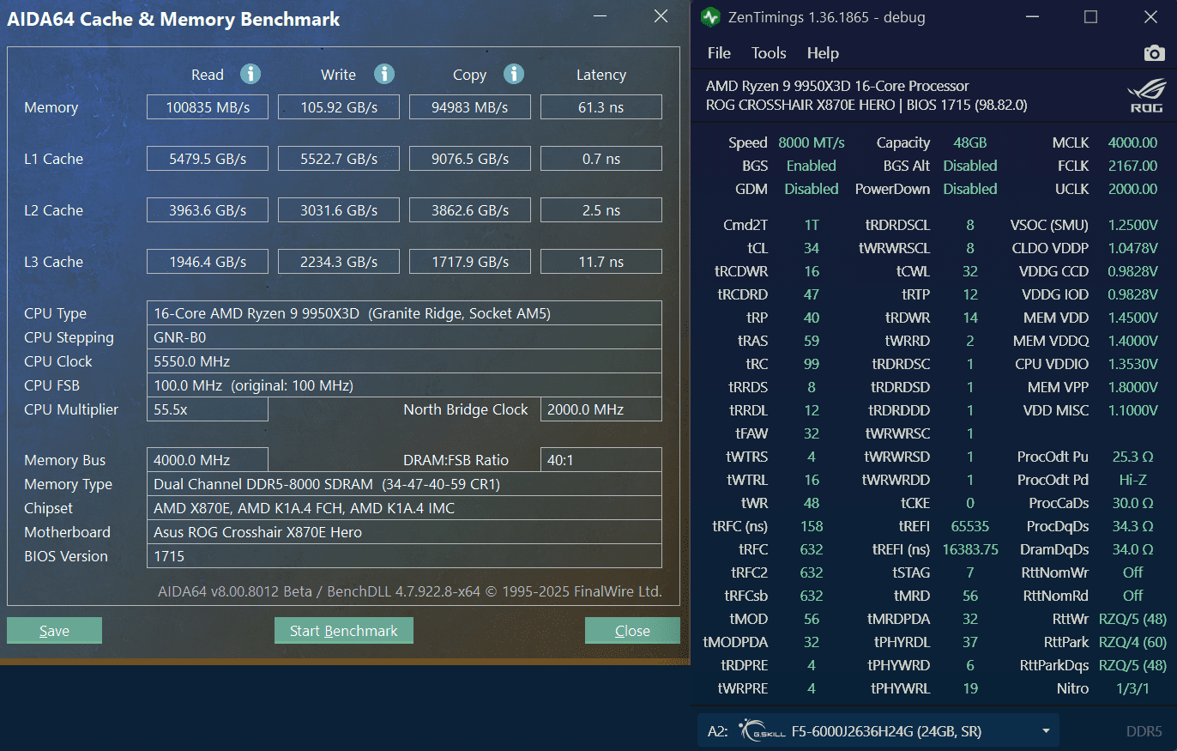Maximize the ZenTimings window

click(x=1090, y=17)
